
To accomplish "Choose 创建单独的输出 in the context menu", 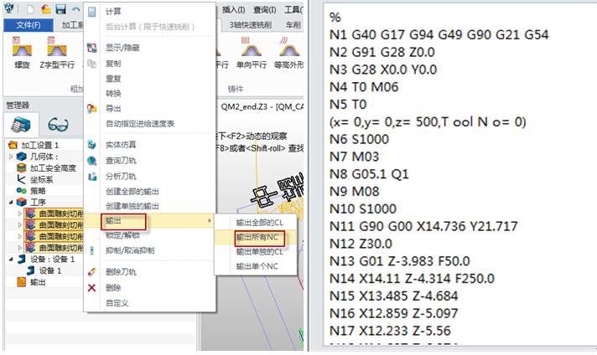I will pos(132,207).
